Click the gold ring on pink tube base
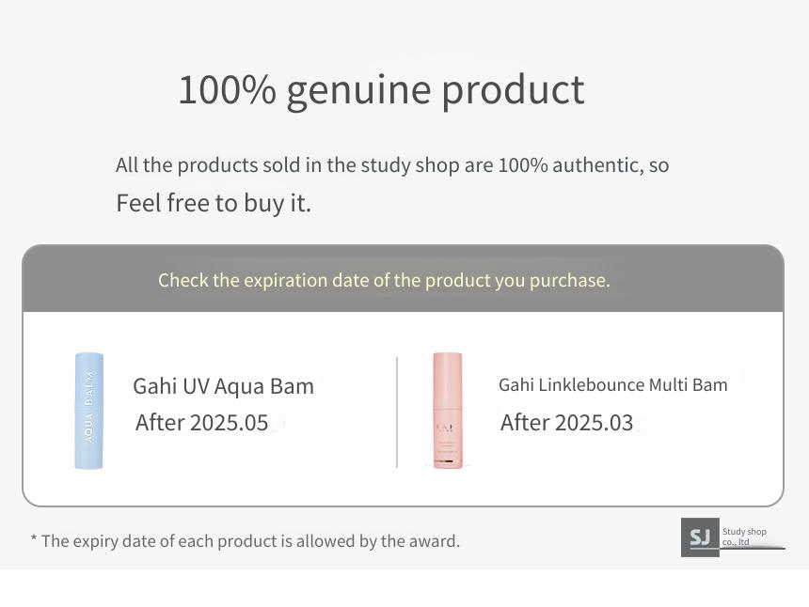 point(448,460)
